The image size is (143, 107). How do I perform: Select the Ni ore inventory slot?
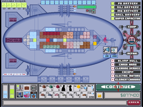click(x=70, y=95)
